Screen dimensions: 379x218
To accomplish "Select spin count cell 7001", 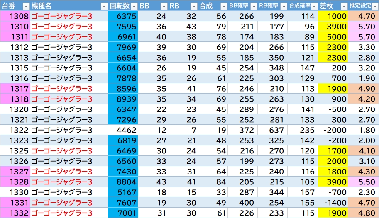I will pyautogui.click(x=123, y=213).
